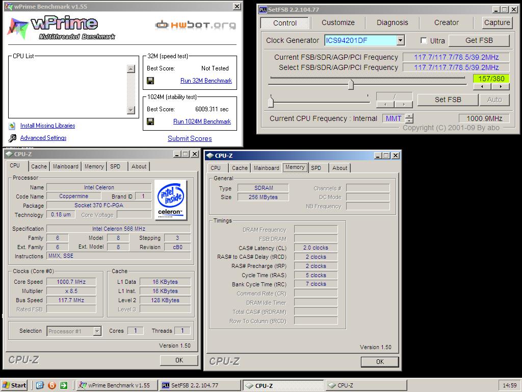Screen dimensions: 522x392
Task: Click the 6009.311 sec best score
Action: [212, 109]
